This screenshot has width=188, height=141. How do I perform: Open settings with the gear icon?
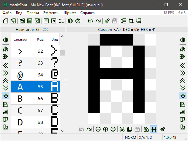point(70,21)
